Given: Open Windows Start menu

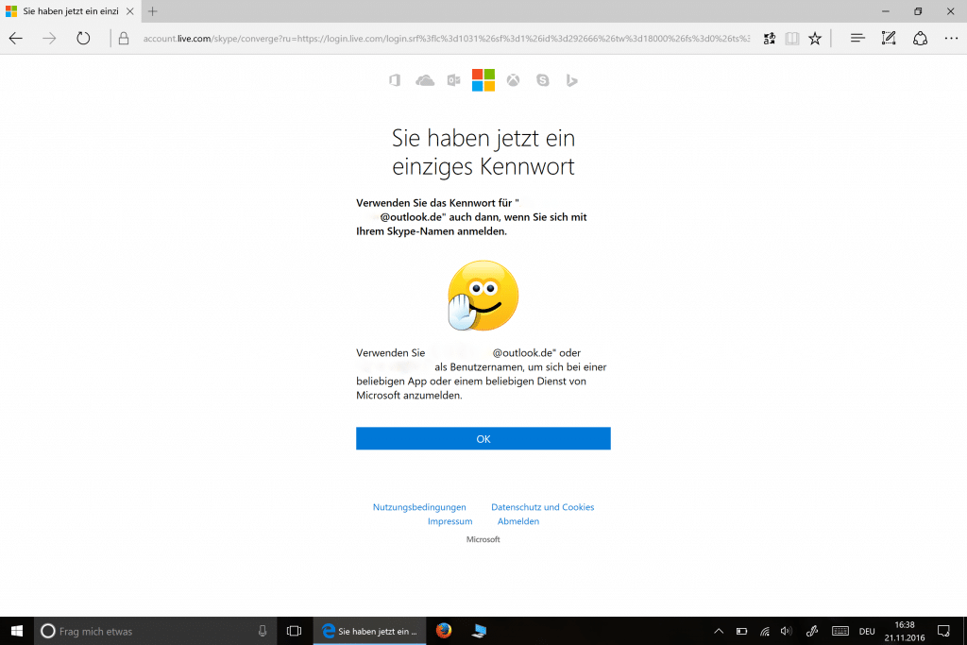Looking at the screenshot, I should tap(17, 631).
